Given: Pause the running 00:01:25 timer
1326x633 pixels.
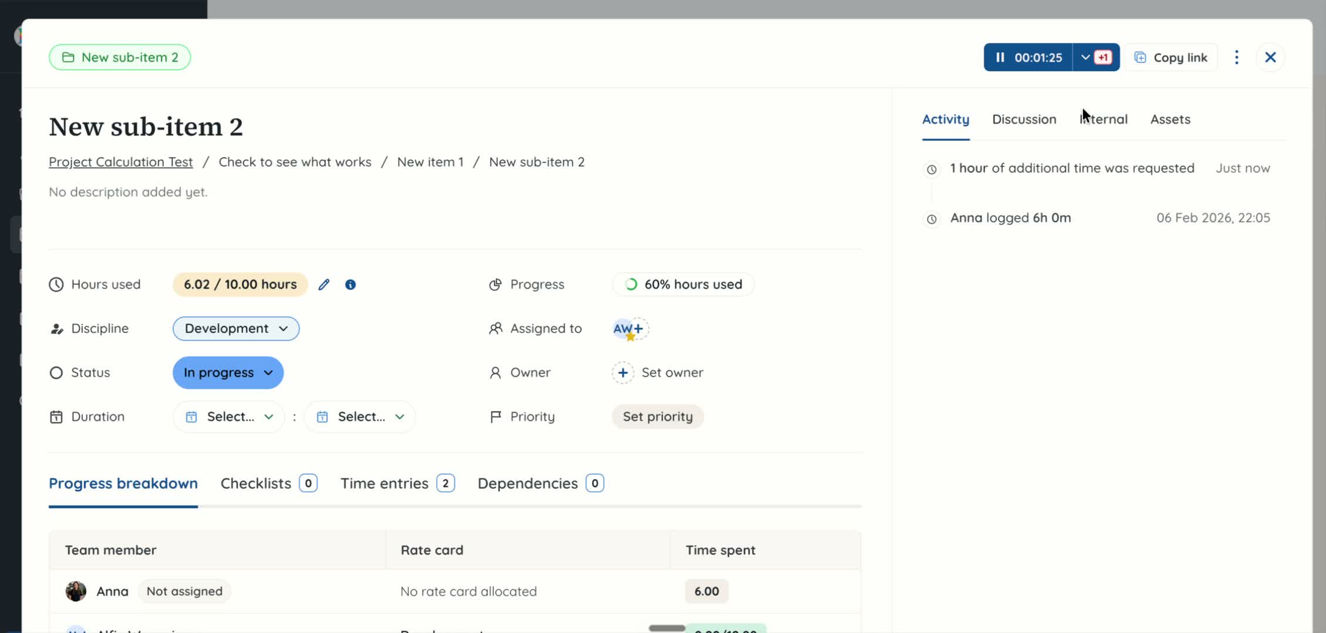Looking at the screenshot, I should (1028, 57).
